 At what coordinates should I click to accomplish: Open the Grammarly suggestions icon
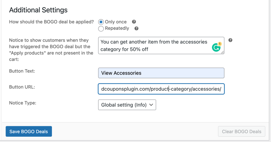(216, 47)
